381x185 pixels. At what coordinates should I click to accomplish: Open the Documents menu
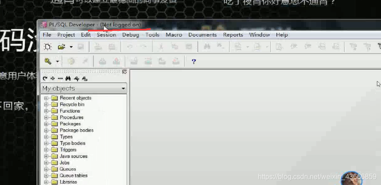coord(203,35)
